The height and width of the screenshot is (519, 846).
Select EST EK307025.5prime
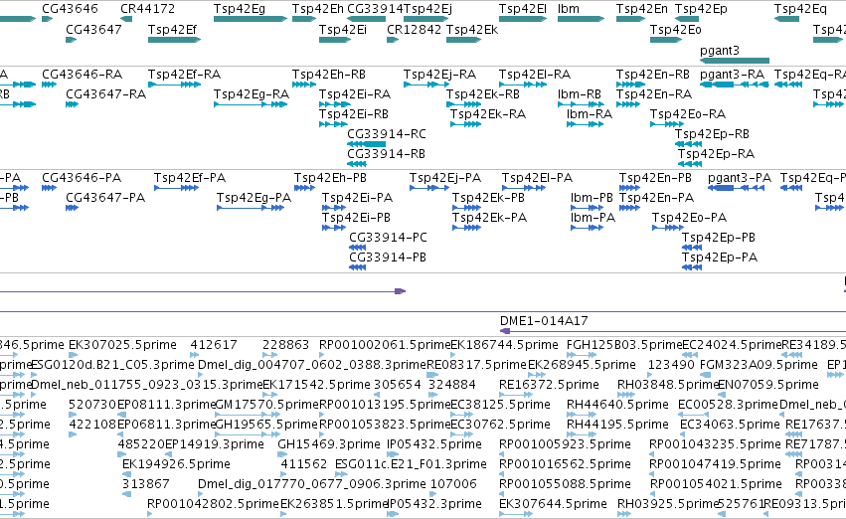tap(122, 345)
